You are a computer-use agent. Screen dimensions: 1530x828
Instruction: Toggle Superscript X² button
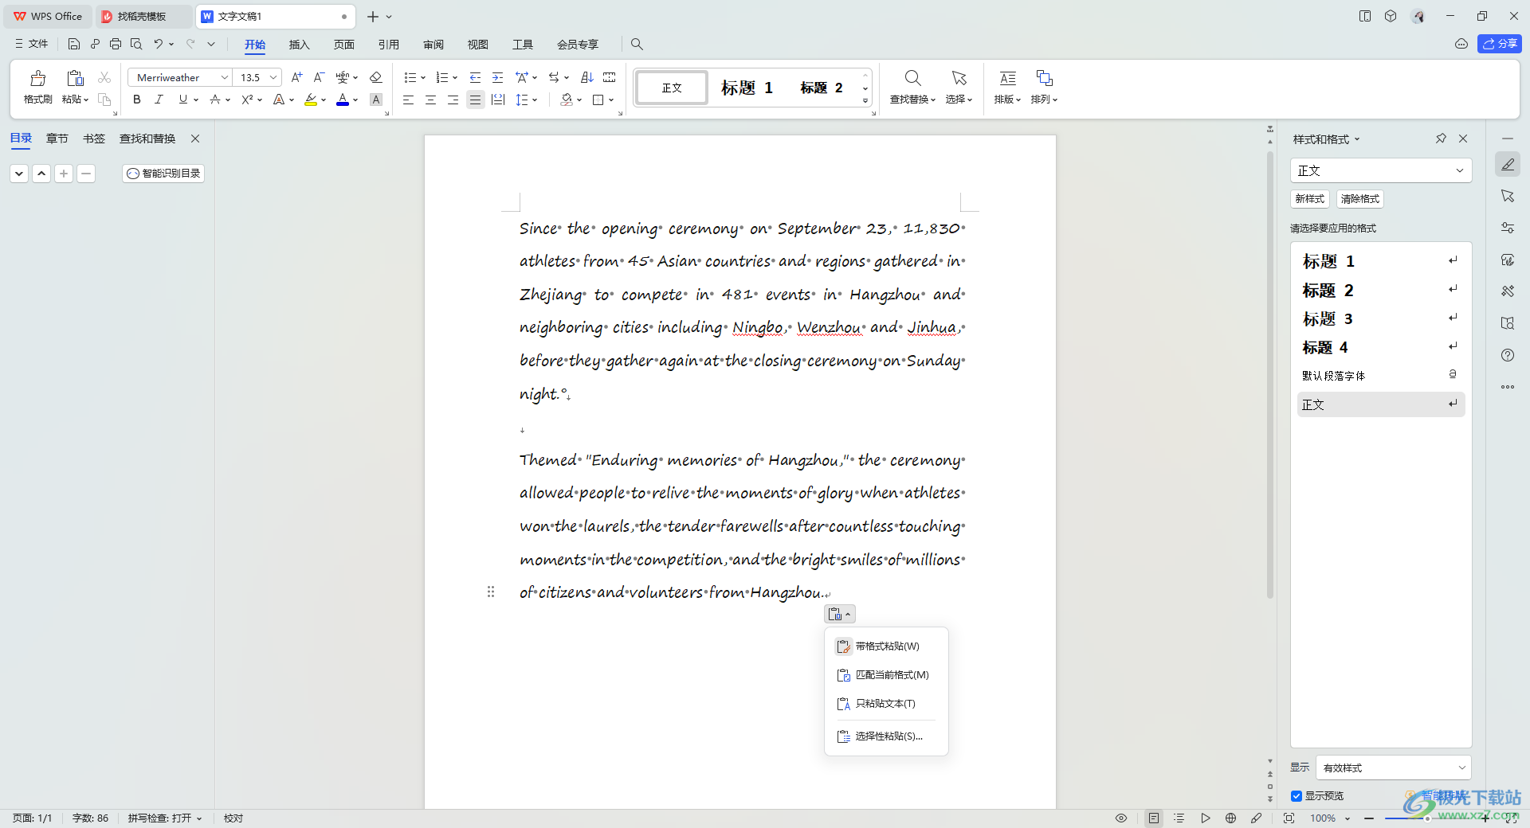247,100
